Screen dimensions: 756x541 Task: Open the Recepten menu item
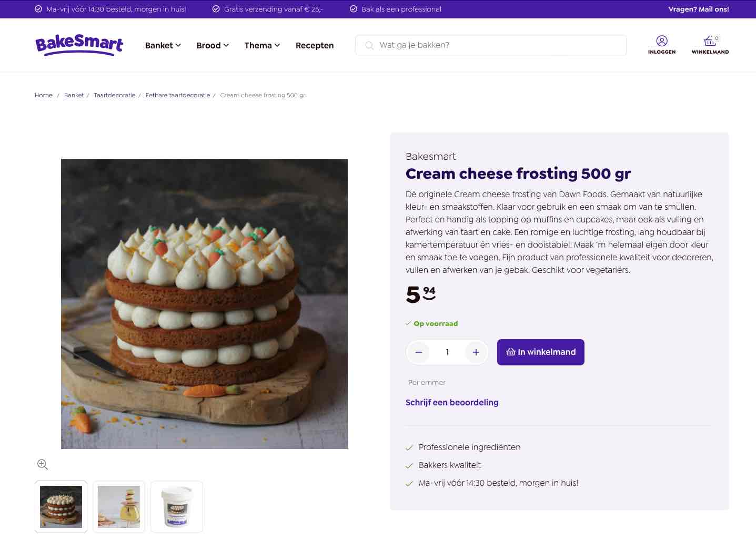pos(314,45)
